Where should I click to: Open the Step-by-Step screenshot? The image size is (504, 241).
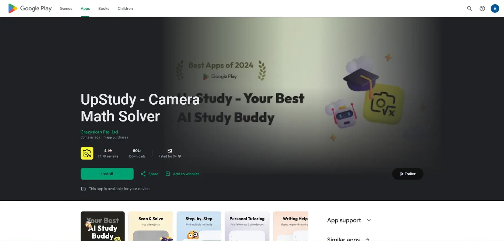pyautogui.click(x=199, y=226)
